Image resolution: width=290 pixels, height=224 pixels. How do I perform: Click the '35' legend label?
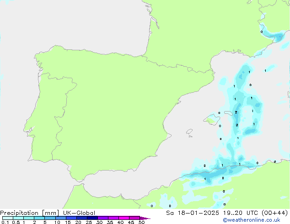(110, 222)
